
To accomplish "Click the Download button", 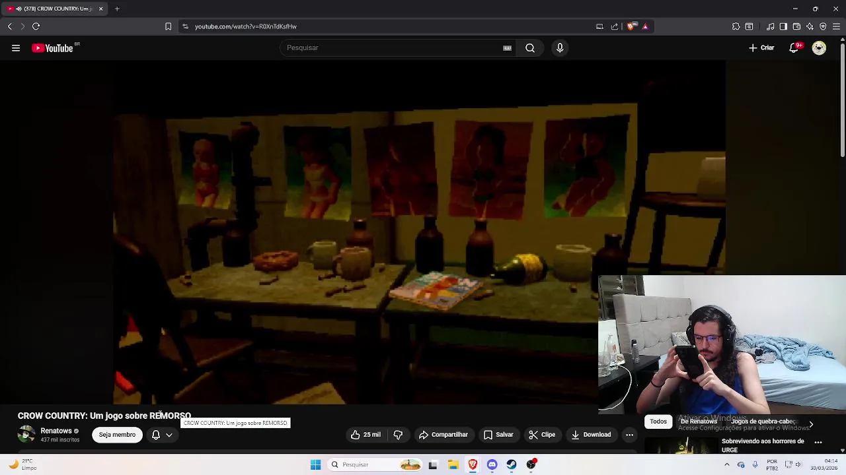I will coord(592,435).
